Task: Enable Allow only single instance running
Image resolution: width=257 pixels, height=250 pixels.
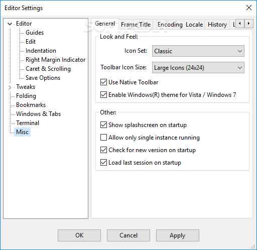Action: coord(103,138)
